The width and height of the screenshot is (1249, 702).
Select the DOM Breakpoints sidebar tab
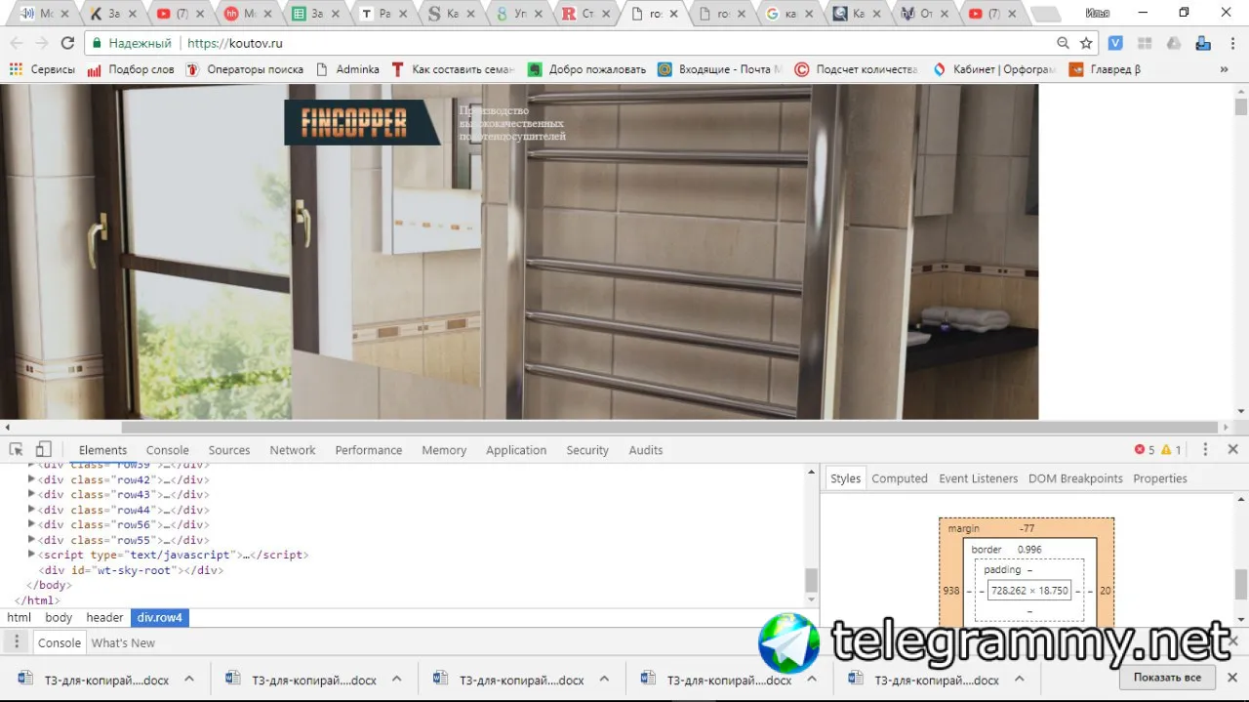1075,478
